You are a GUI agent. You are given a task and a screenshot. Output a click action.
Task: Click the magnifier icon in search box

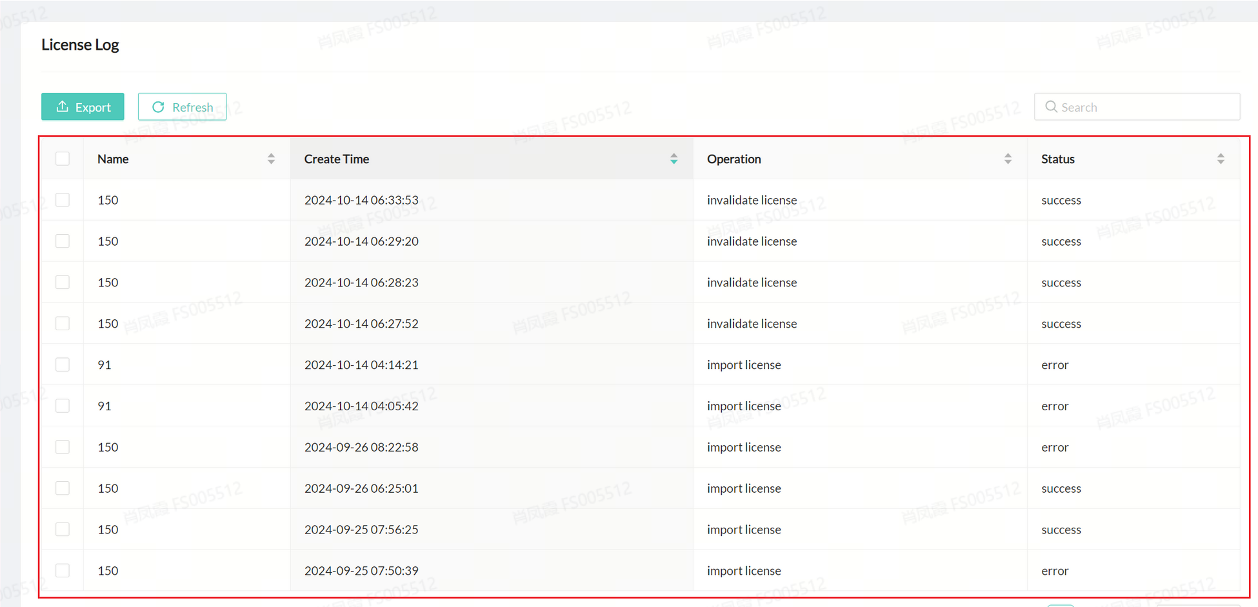(1051, 107)
